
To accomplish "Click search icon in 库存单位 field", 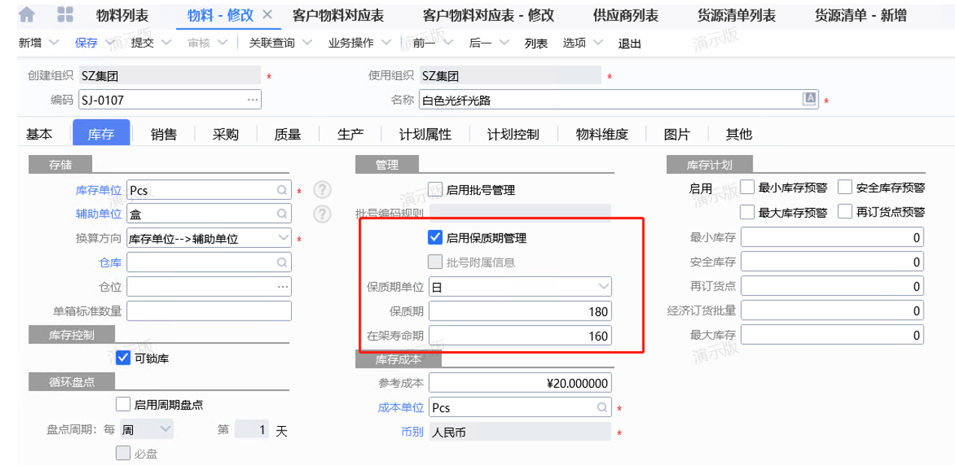I will [x=281, y=190].
